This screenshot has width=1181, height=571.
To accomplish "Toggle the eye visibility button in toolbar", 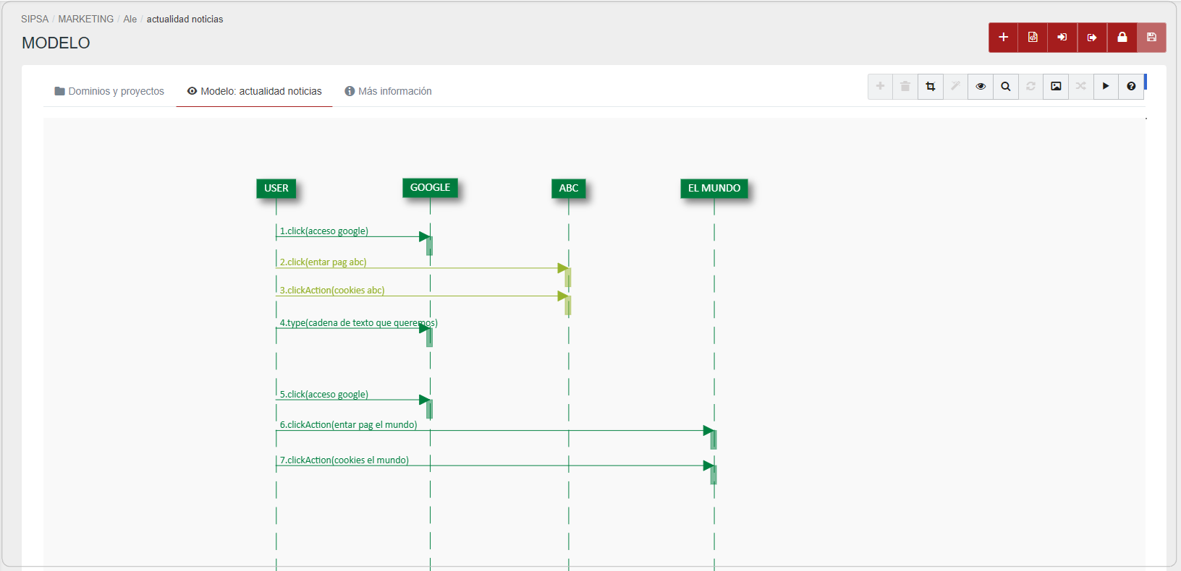I will pyautogui.click(x=981, y=87).
